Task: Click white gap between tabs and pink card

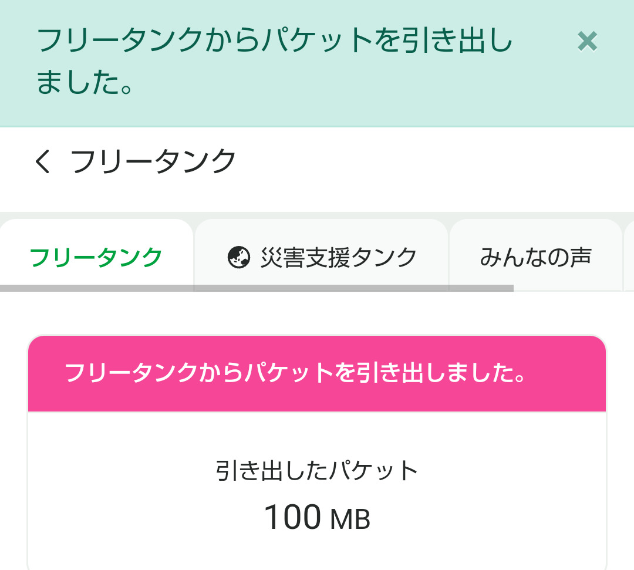Action: [x=316, y=313]
